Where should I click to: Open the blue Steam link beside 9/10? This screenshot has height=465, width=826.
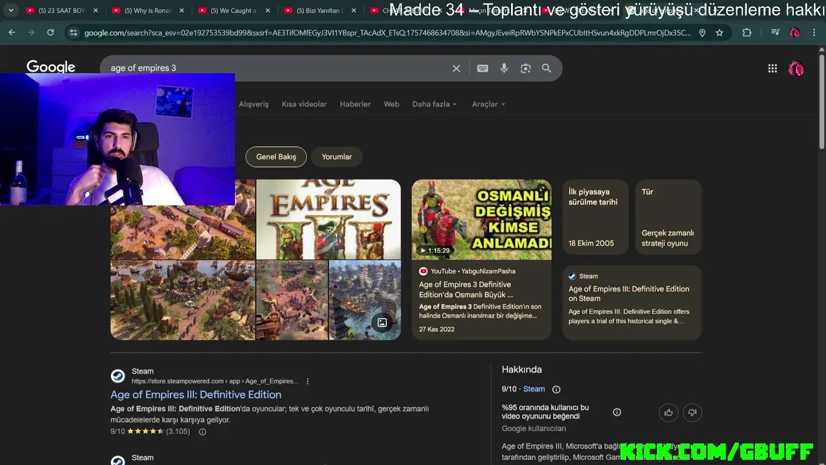(534, 389)
